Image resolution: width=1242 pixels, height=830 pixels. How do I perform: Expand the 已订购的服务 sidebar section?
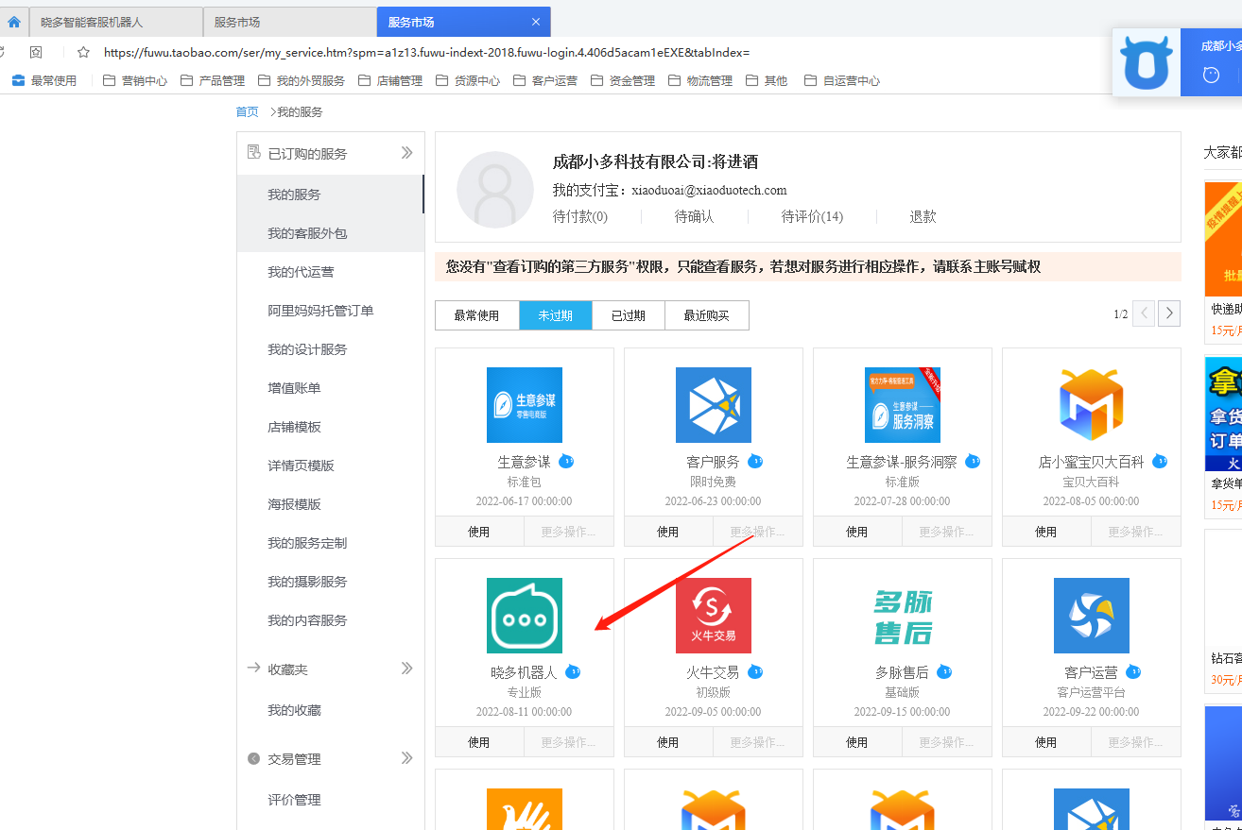point(406,152)
